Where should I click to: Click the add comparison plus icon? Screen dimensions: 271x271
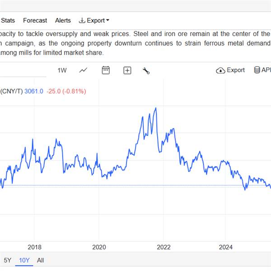coord(127,70)
